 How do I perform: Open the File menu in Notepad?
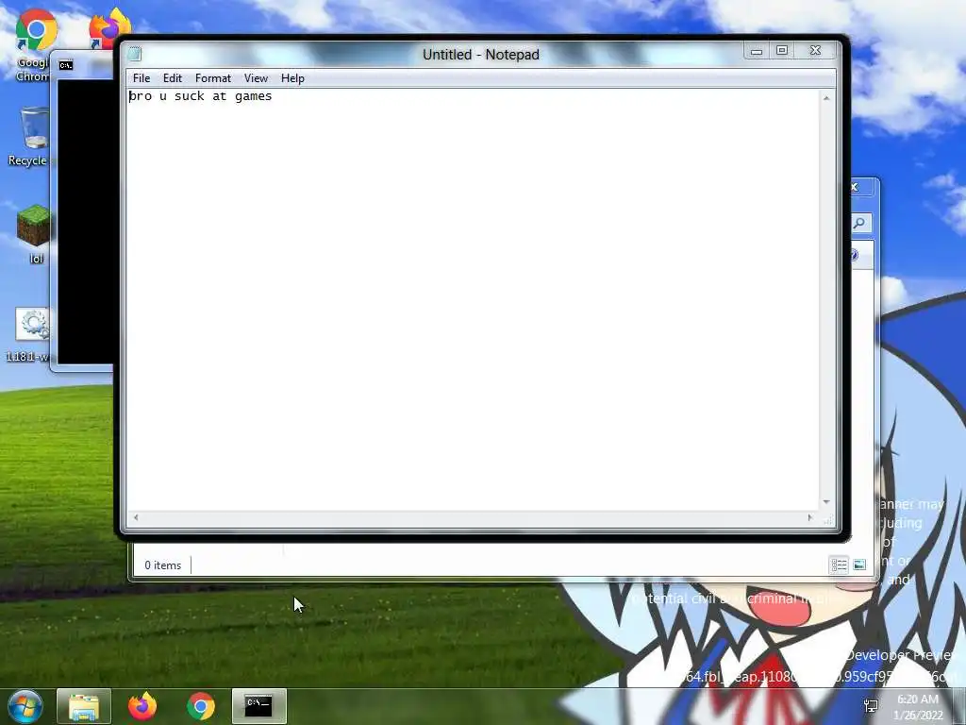(142, 78)
